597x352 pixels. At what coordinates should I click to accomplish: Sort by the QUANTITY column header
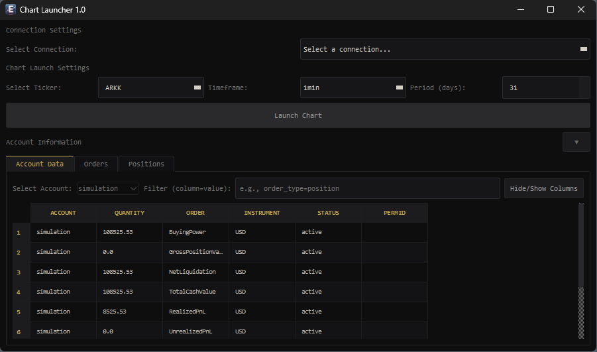[129, 213]
